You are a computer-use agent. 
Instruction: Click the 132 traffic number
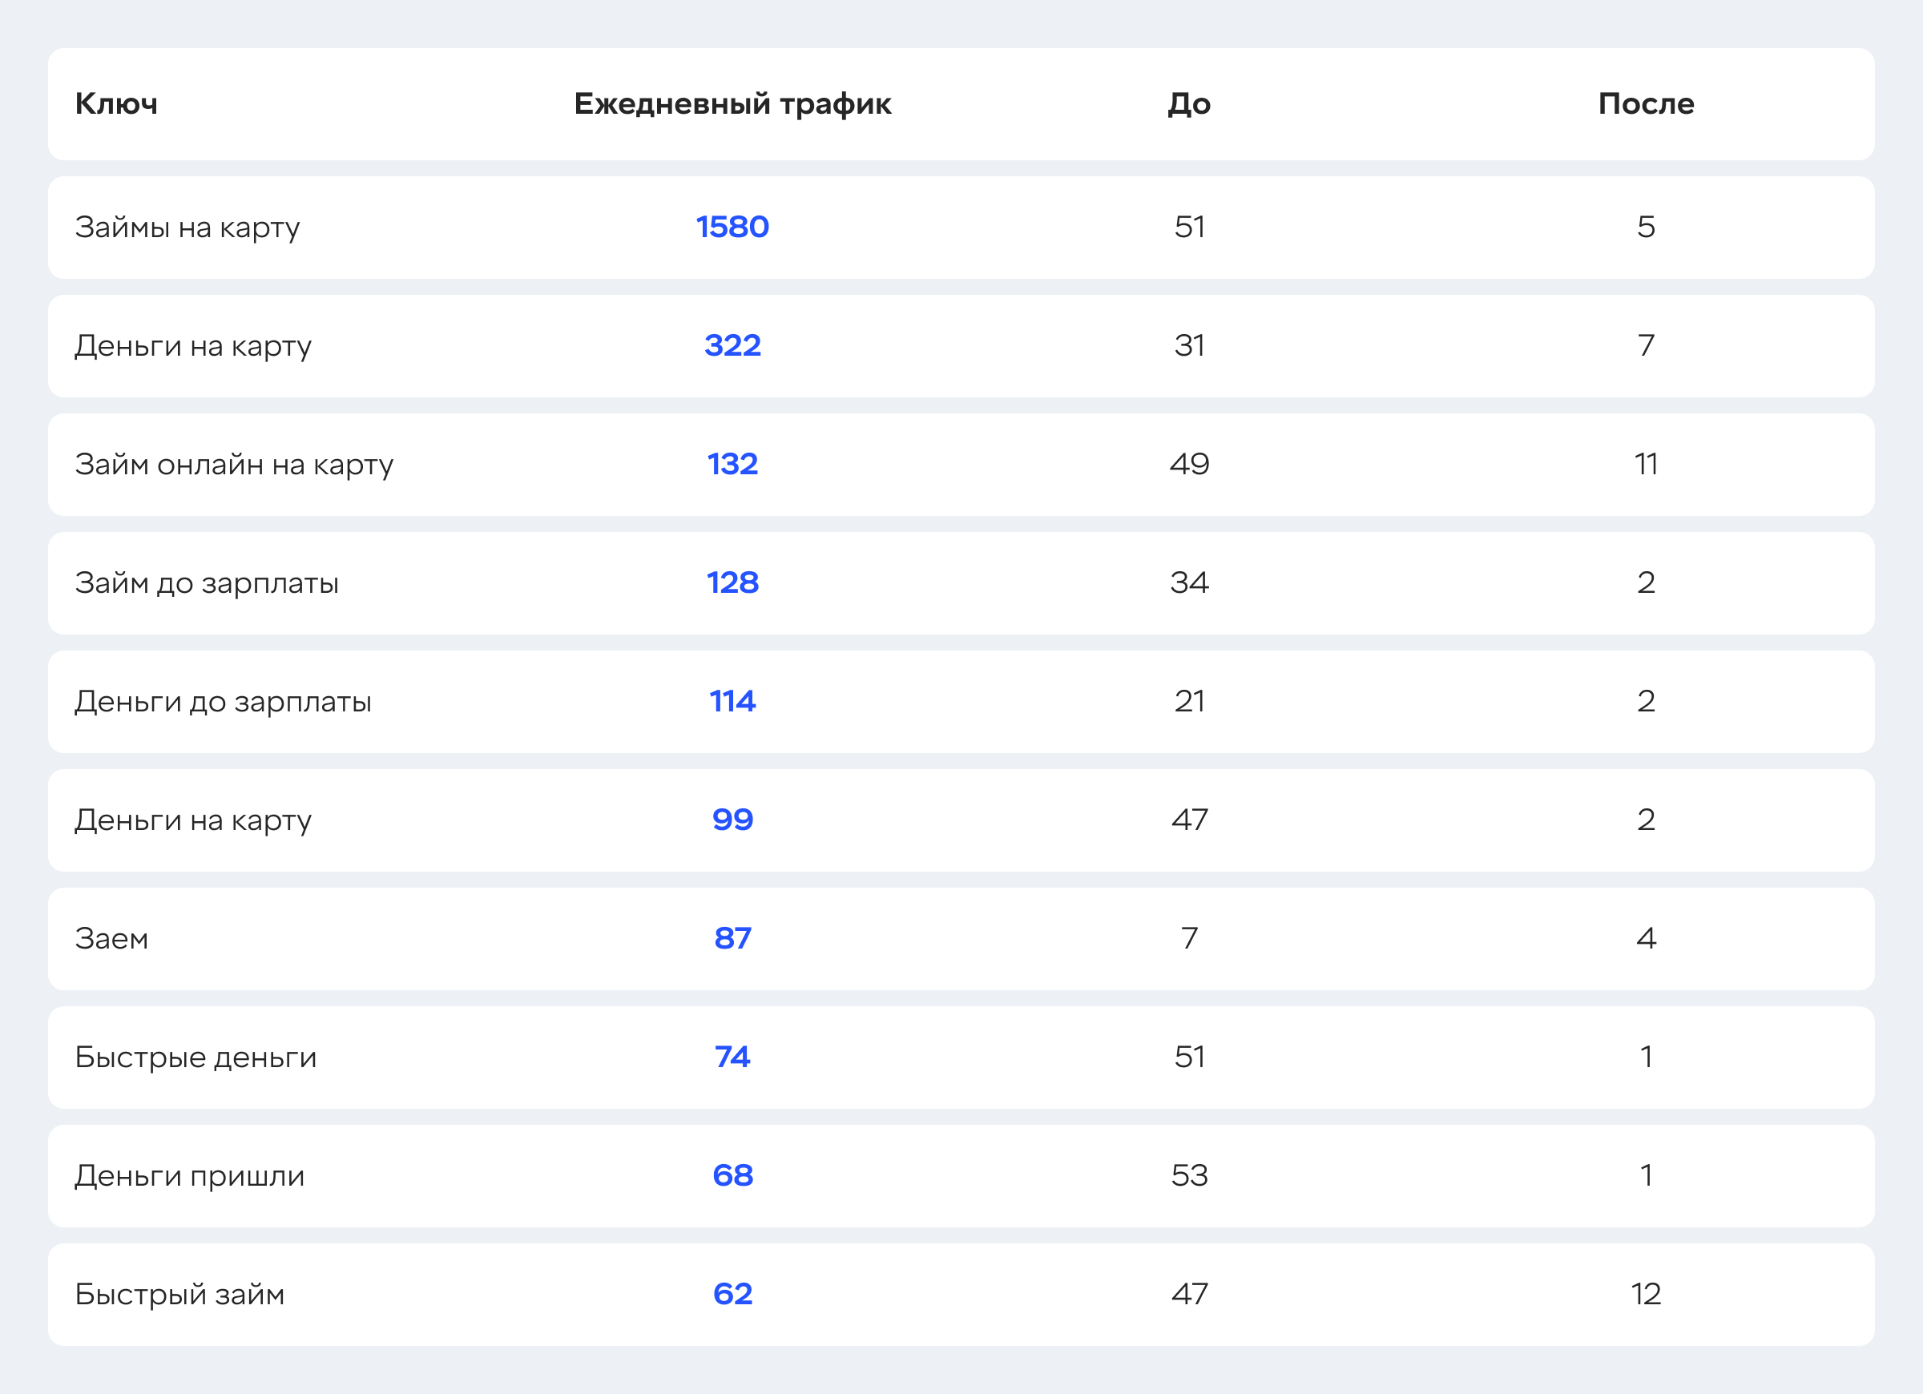click(732, 465)
